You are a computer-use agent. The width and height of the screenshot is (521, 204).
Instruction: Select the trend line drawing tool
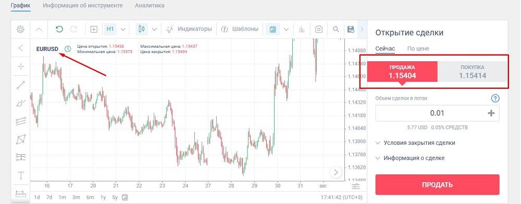coord(21,85)
